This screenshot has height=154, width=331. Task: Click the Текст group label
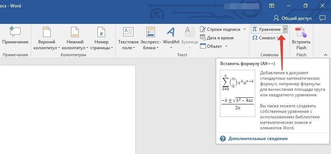182,55
